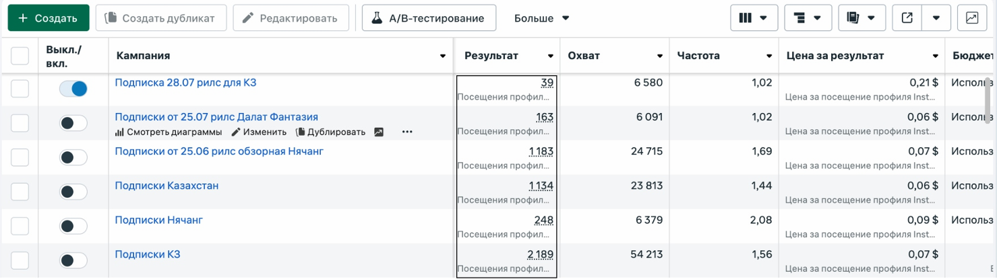Click the chart icon beside Дублировать
The width and height of the screenshot is (997, 279).
tap(379, 132)
